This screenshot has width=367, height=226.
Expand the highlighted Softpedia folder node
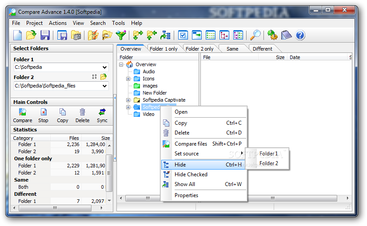point(128,107)
